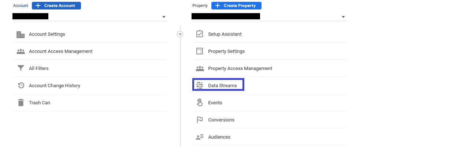Click the Events touch icon
Viewport: 467px width, 147px height.
tap(200, 102)
